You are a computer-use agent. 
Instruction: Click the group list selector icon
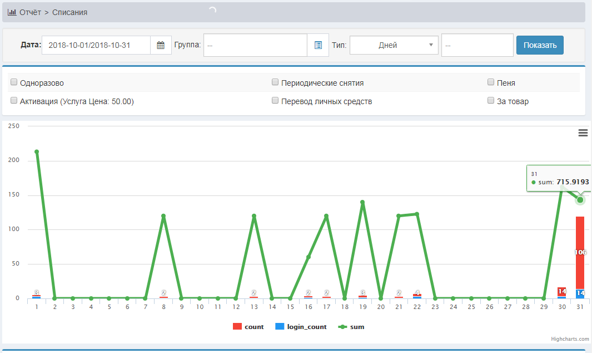tap(318, 46)
